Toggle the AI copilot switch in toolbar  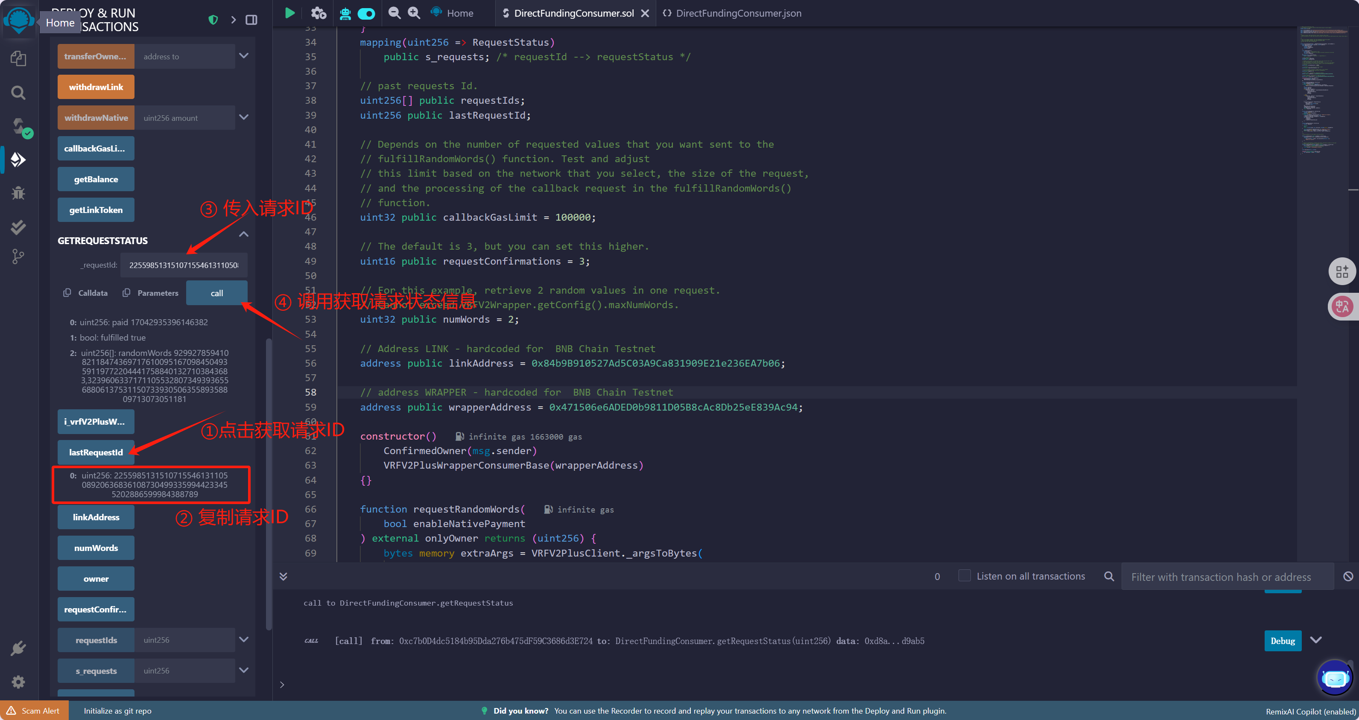tap(366, 13)
